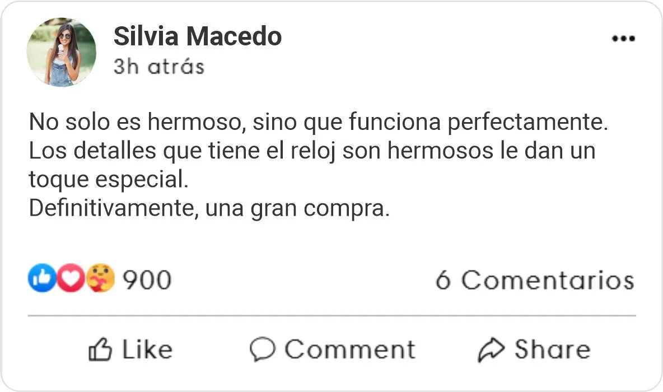
Task: Click the red heart reaction icon
Action: tap(71, 278)
